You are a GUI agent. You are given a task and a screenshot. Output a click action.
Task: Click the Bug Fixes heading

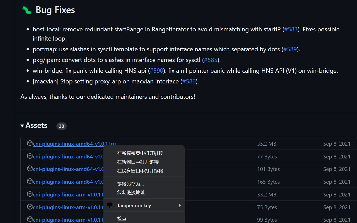coord(55,10)
